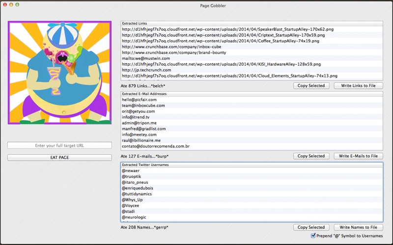Screen dimensions: 393x245
Task: Select the KISI_HardwareAlley-128x59.png link
Action: tap(252, 64)
